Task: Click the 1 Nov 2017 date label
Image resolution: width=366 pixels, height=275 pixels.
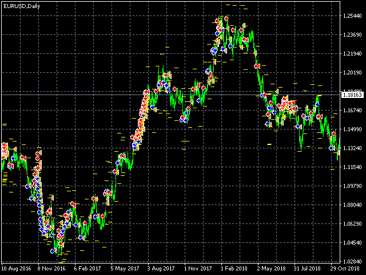Action: pyautogui.click(x=198, y=269)
